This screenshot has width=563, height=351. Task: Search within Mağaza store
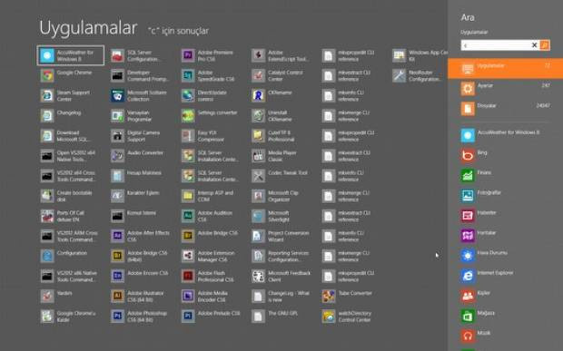tap(505, 316)
